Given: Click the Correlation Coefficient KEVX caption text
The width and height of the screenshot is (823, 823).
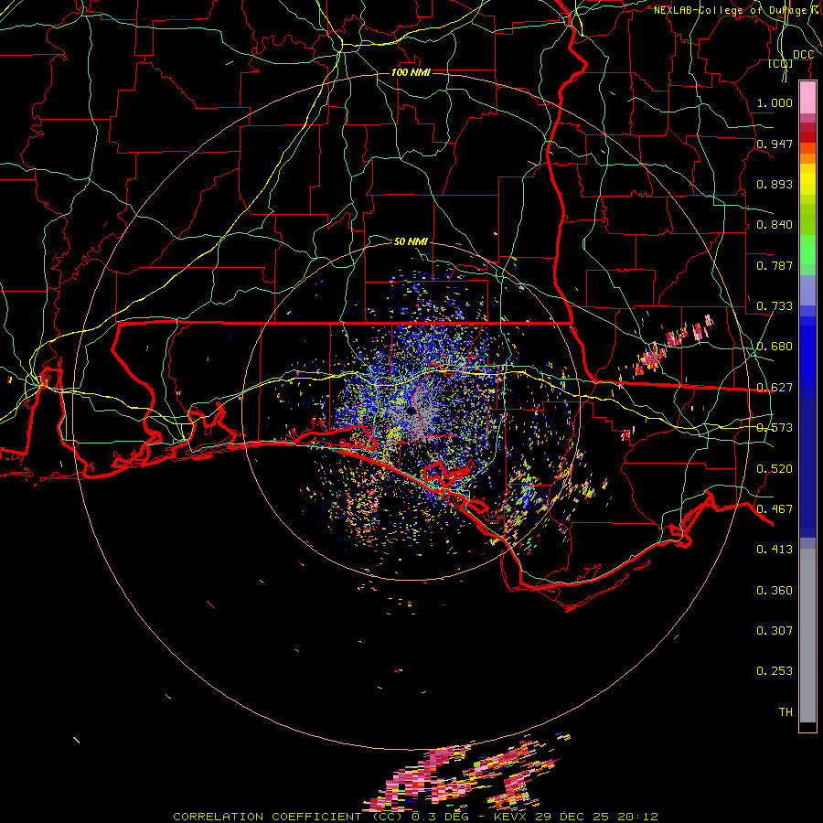Looking at the screenshot, I should 415,817.
